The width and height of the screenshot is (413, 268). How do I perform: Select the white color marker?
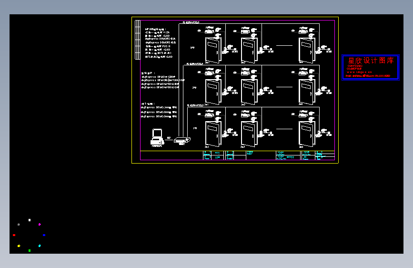[x=30, y=220]
